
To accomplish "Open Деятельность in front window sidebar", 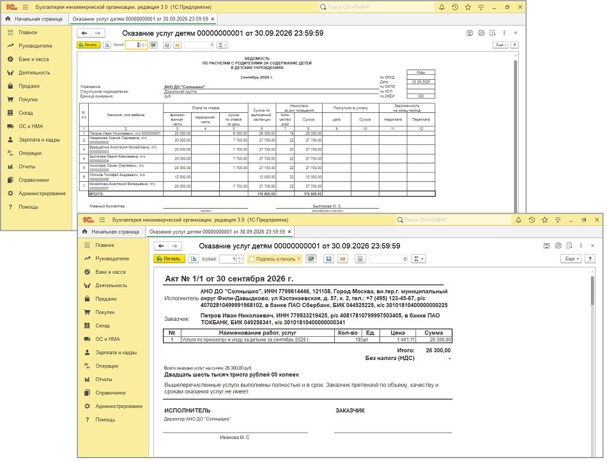I will [111, 285].
